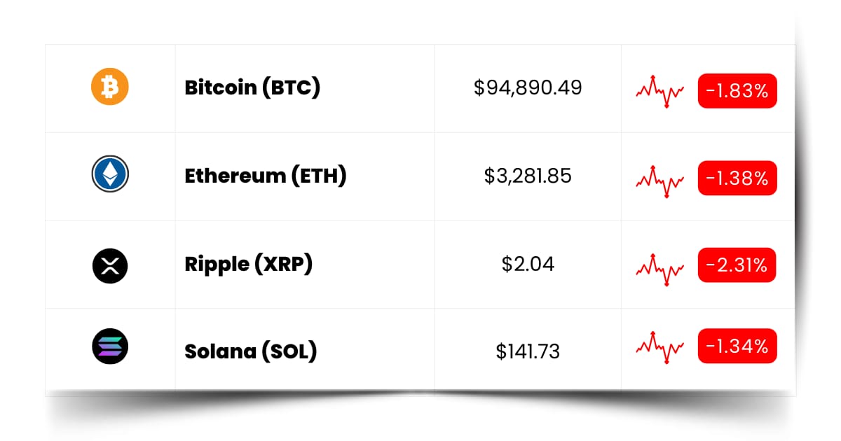This screenshot has width=841, height=441.
Task: Click the black XRP logo icon
Action: pyautogui.click(x=110, y=265)
